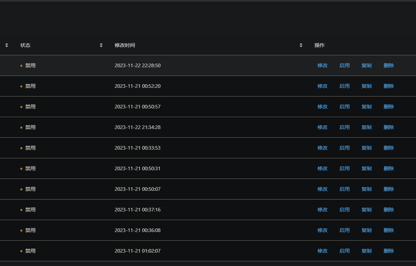This screenshot has height=266, width=416.
Task: Click the status dot in the 2023-11-21 00:33:53 row
Action: point(22,148)
